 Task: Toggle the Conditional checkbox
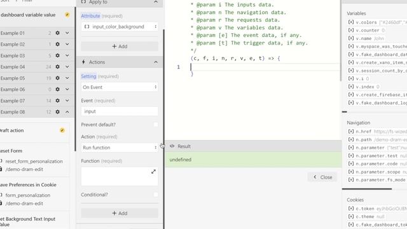pyautogui.click(x=155, y=195)
